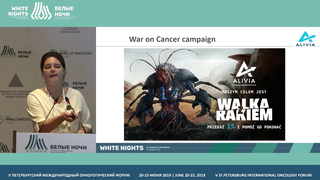
Task: Click the 'WALKA Z RAKIEM' headline text
Action: (x=244, y=109)
